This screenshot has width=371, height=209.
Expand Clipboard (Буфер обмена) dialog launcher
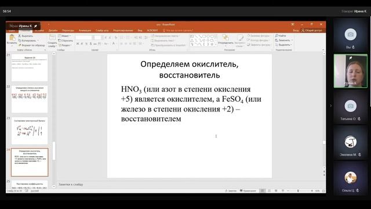[45, 50]
